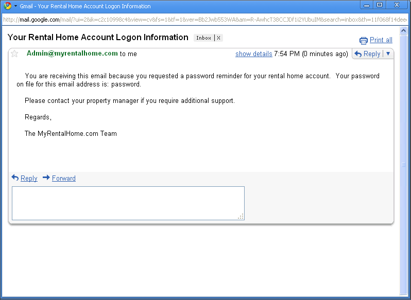This screenshot has width=411, height=300.
Task: Click the Chrome logo icon in title bar
Action: pos(8,6)
